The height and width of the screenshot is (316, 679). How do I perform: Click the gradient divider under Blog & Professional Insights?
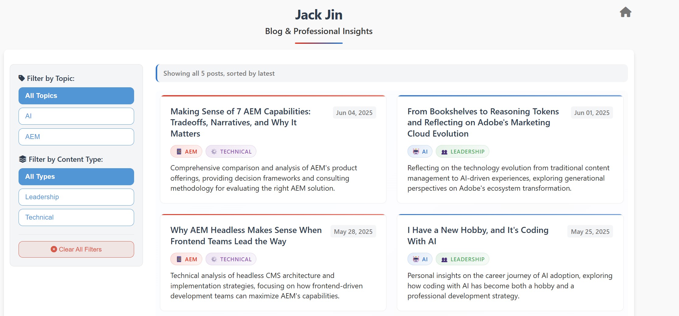(x=319, y=43)
